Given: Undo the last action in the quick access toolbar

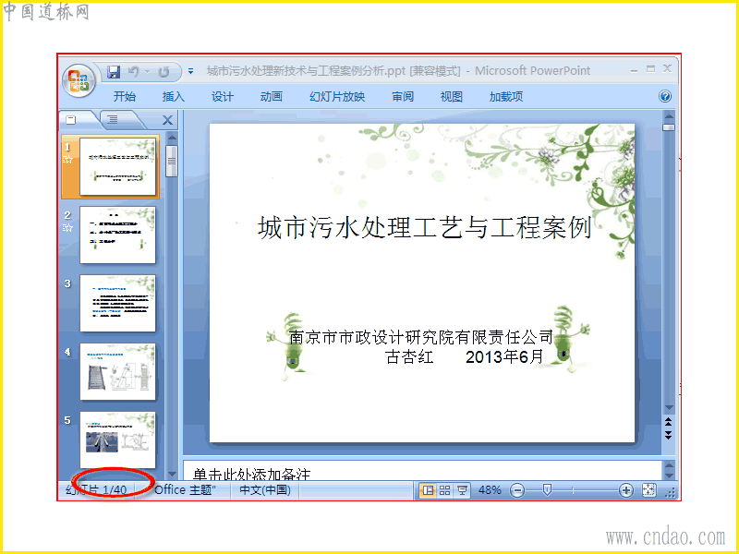Looking at the screenshot, I should 134,72.
